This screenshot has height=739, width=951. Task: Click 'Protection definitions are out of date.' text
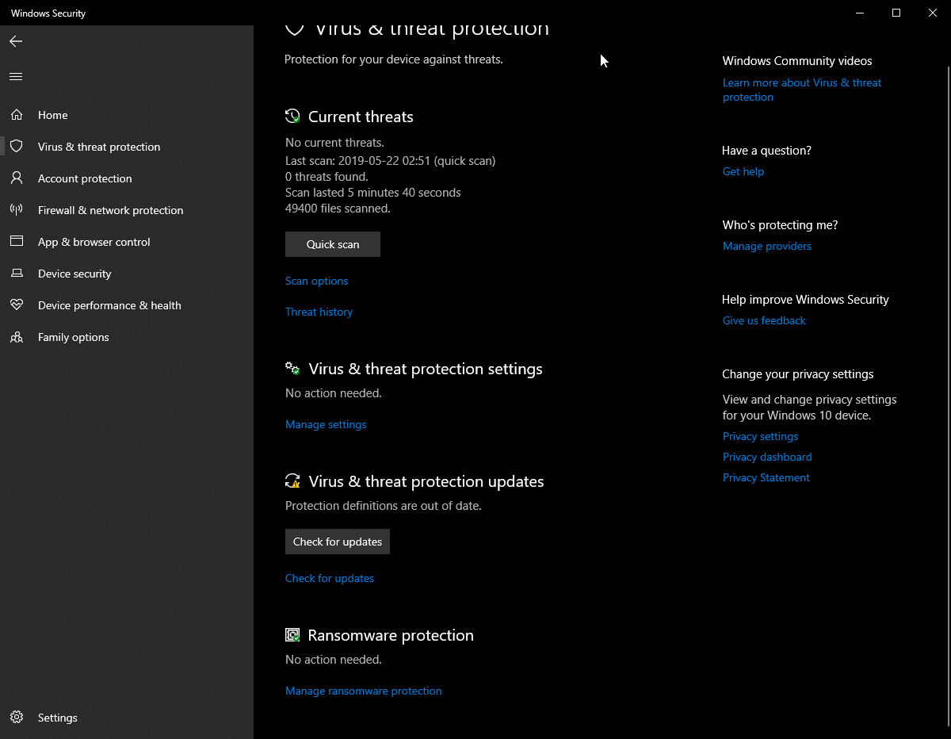[384, 505]
